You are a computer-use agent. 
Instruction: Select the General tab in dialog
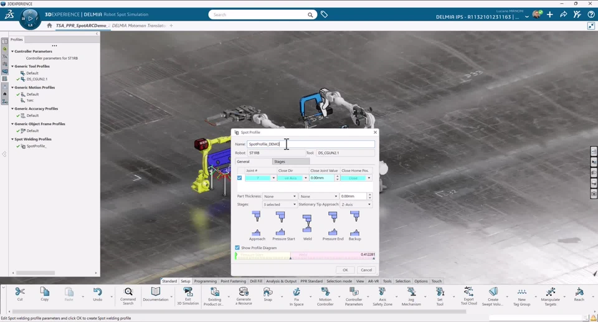254,162
